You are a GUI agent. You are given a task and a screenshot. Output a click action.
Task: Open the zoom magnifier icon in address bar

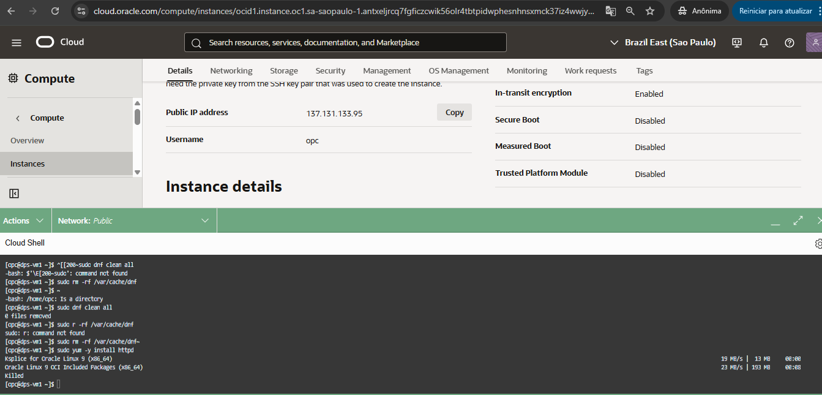point(630,11)
